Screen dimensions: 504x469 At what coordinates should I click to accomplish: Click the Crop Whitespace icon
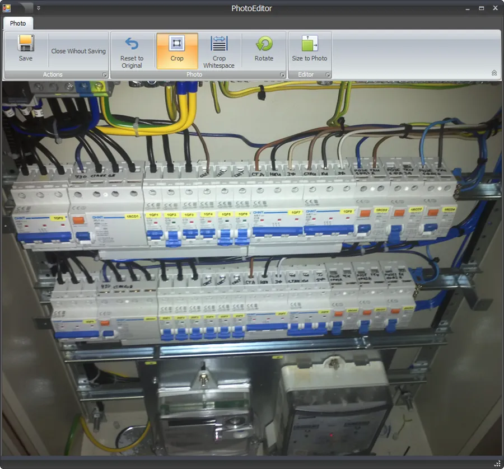coord(219,43)
